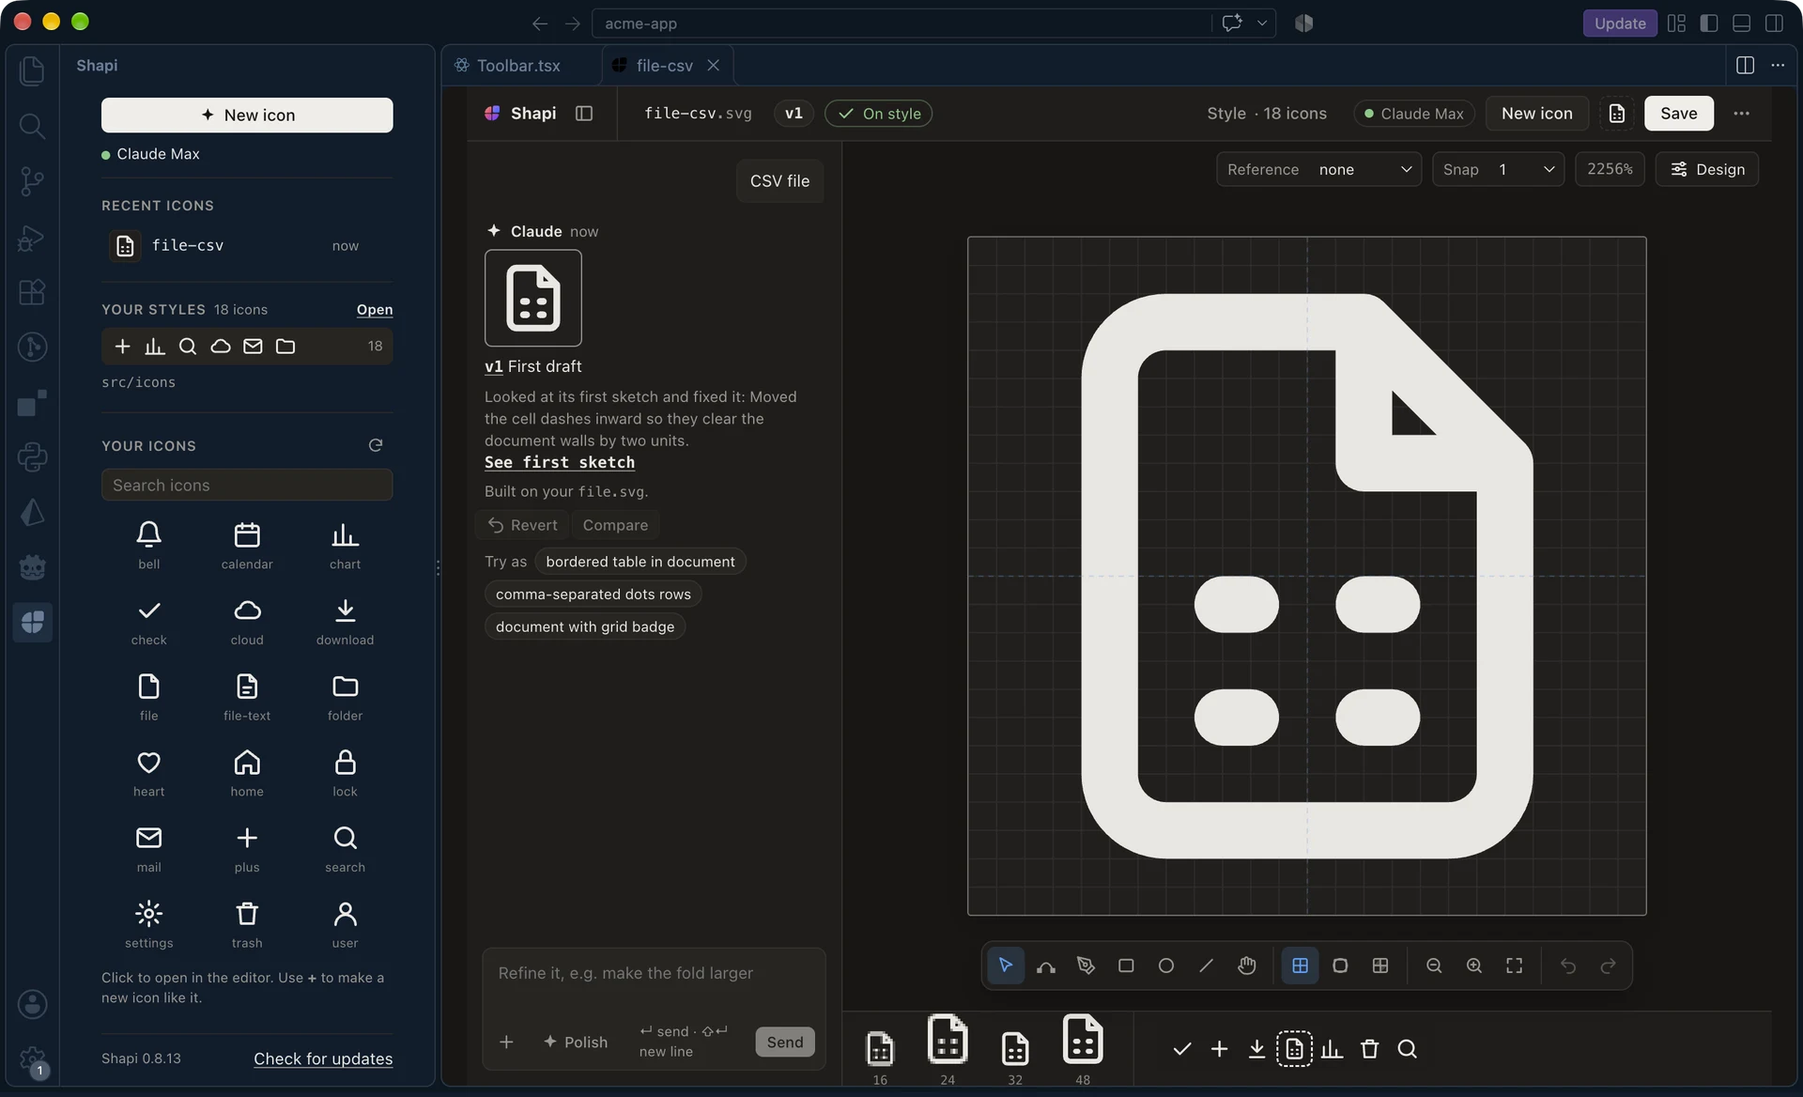Screen dimensions: 1803x1097
Task: Open the See first sketch link
Action: pyautogui.click(x=560, y=462)
